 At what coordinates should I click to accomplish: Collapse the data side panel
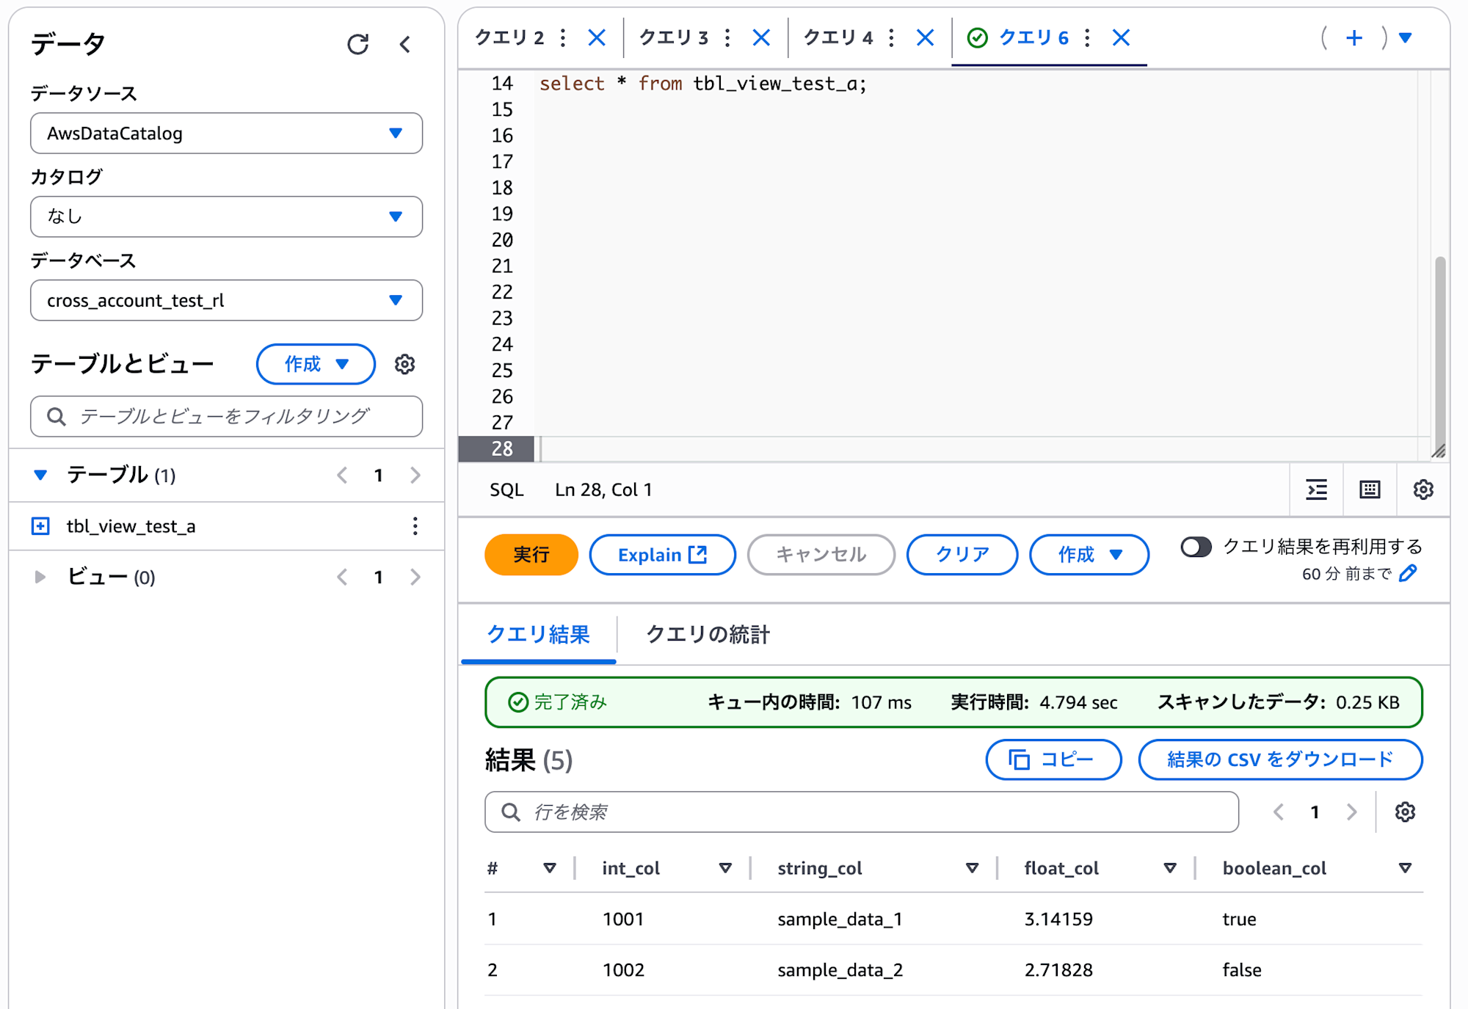coord(404,44)
